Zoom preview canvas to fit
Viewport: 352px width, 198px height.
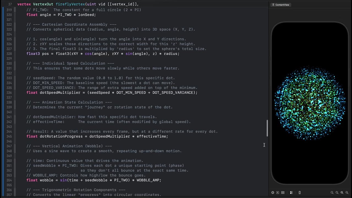pyautogui.click(x=342, y=193)
